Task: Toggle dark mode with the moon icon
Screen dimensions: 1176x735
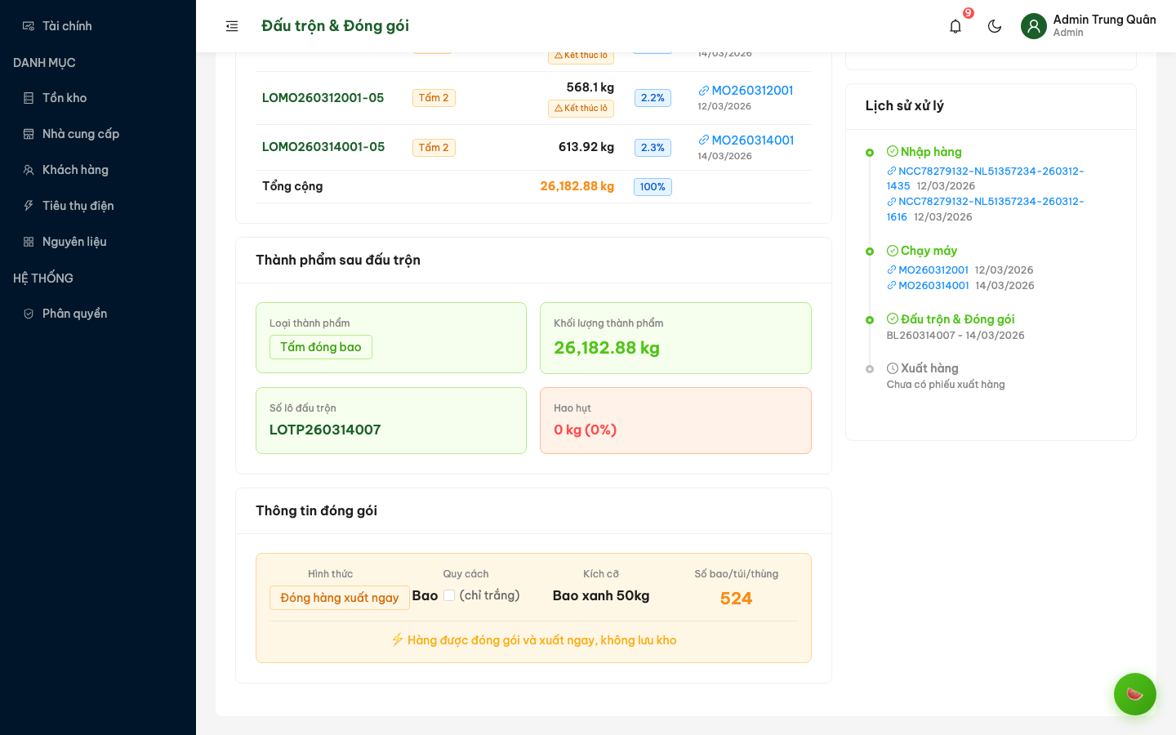Action: click(995, 26)
